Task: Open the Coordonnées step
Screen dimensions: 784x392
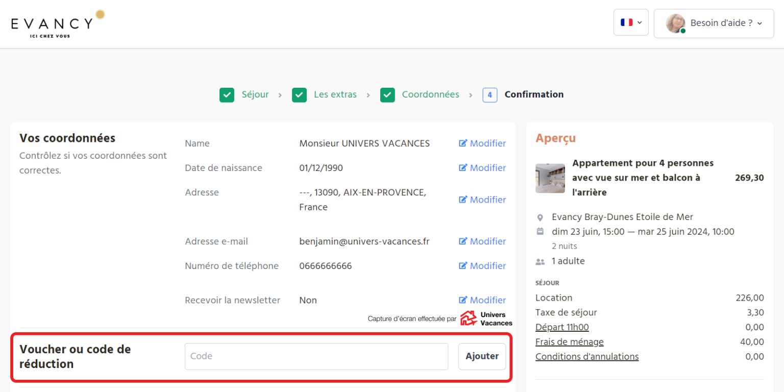Action: pos(430,94)
